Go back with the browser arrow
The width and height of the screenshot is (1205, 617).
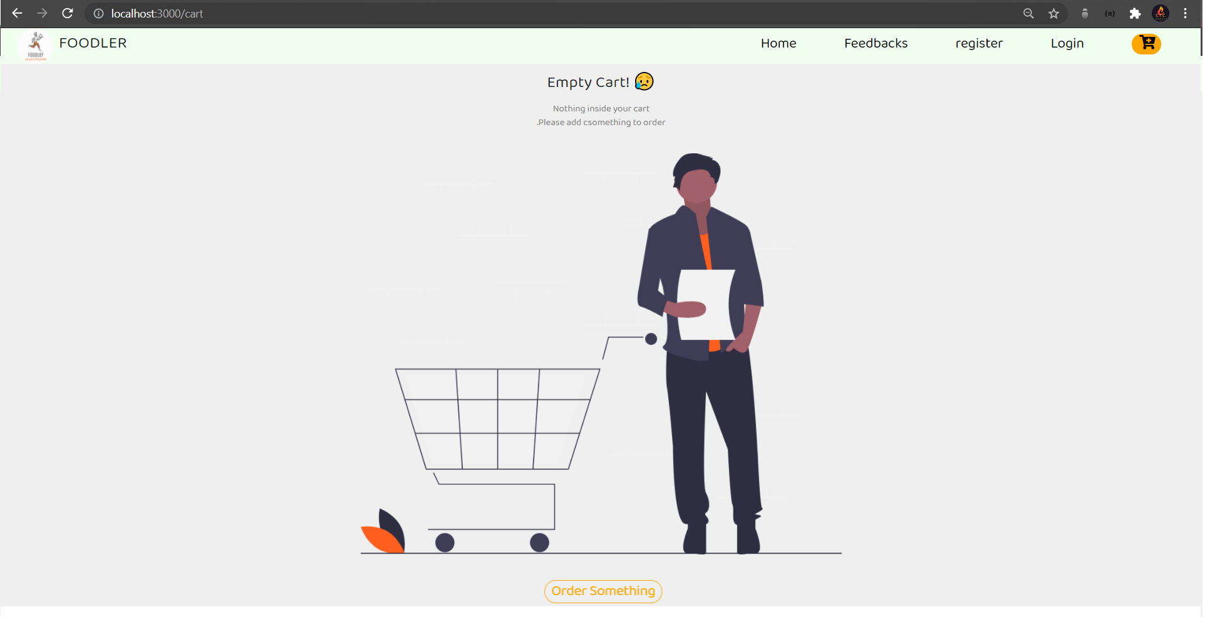(x=17, y=13)
